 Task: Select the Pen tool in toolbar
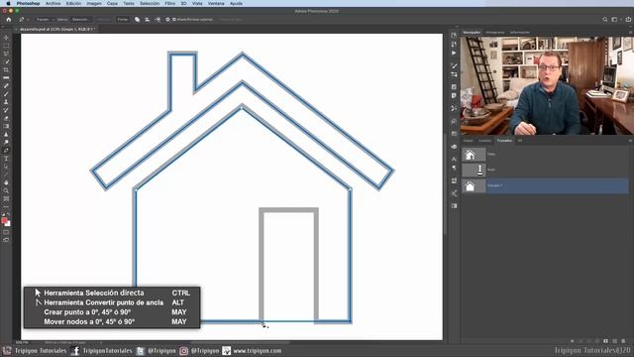click(x=6, y=150)
